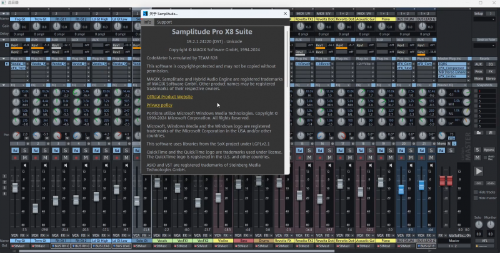Click the Monitor level knob

point(491,225)
